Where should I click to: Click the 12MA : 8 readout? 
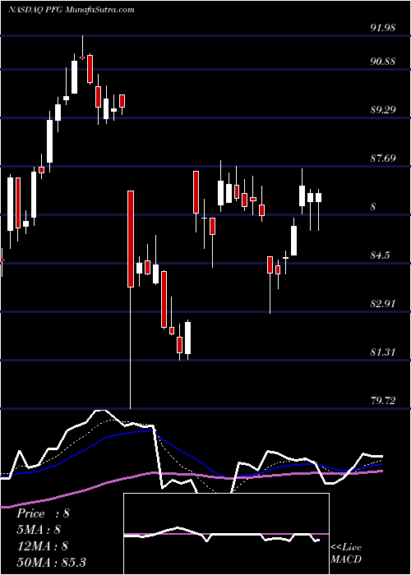click(x=43, y=545)
